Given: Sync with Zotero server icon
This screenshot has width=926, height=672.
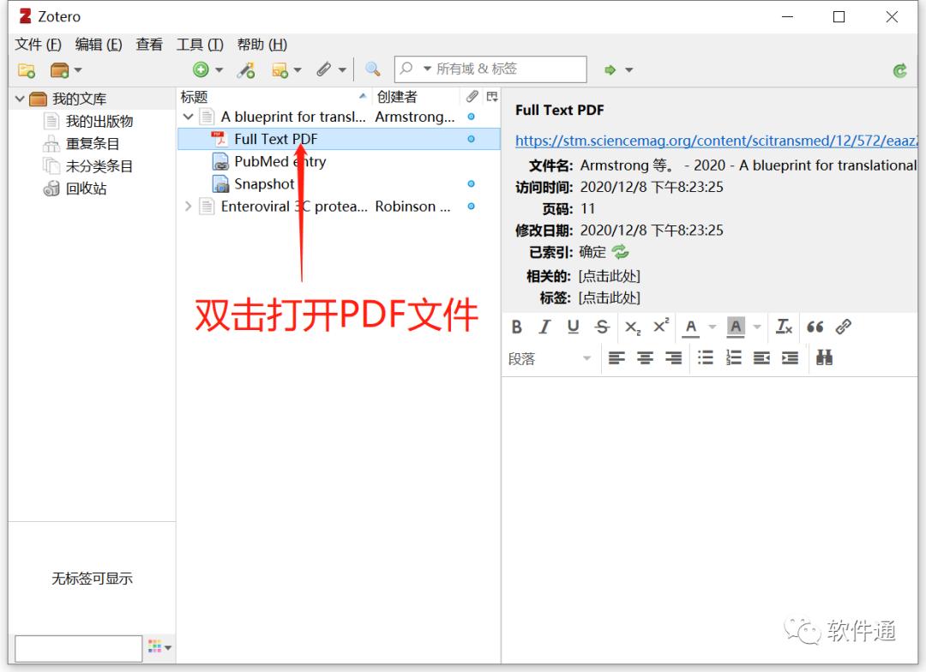Looking at the screenshot, I should click(900, 71).
